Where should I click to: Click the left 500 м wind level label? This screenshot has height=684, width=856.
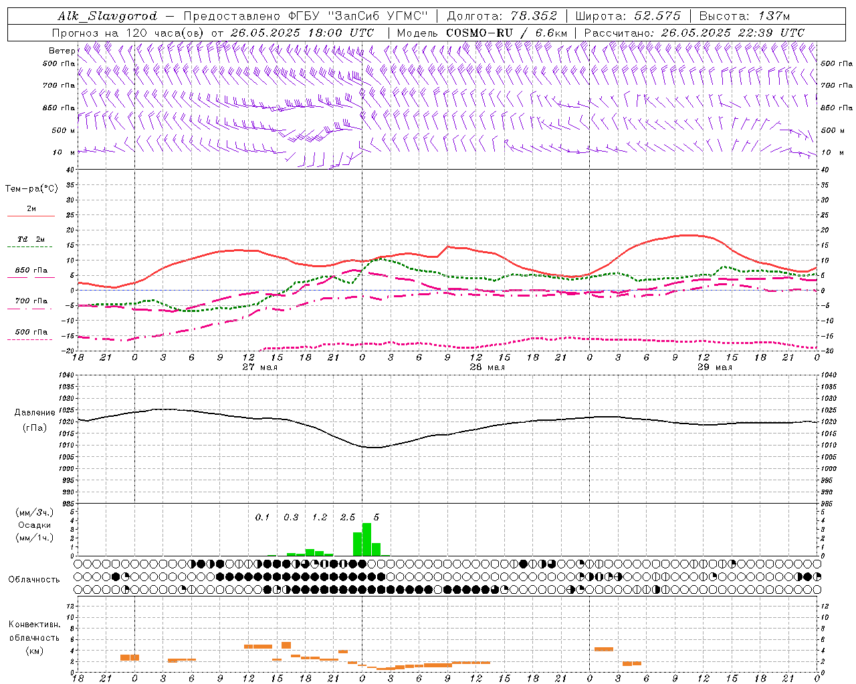pyautogui.click(x=64, y=130)
